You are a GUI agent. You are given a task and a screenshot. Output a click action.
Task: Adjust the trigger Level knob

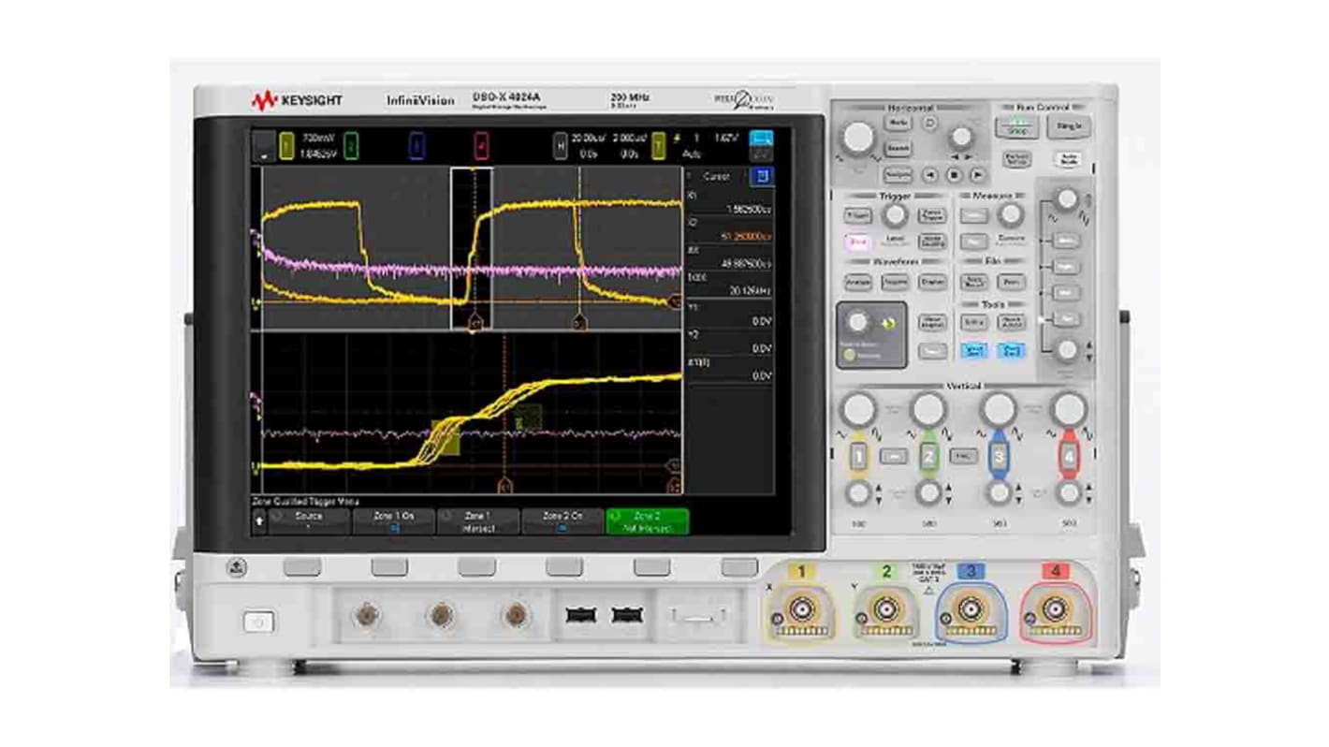[896, 215]
